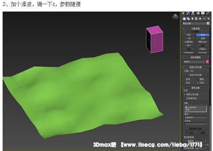213x151 pixels.
Task: Click the 重复数 value field
Action: point(199,141)
